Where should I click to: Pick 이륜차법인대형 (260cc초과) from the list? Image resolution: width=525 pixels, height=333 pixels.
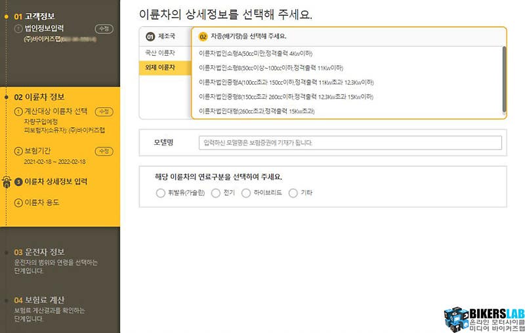click(x=257, y=111)
